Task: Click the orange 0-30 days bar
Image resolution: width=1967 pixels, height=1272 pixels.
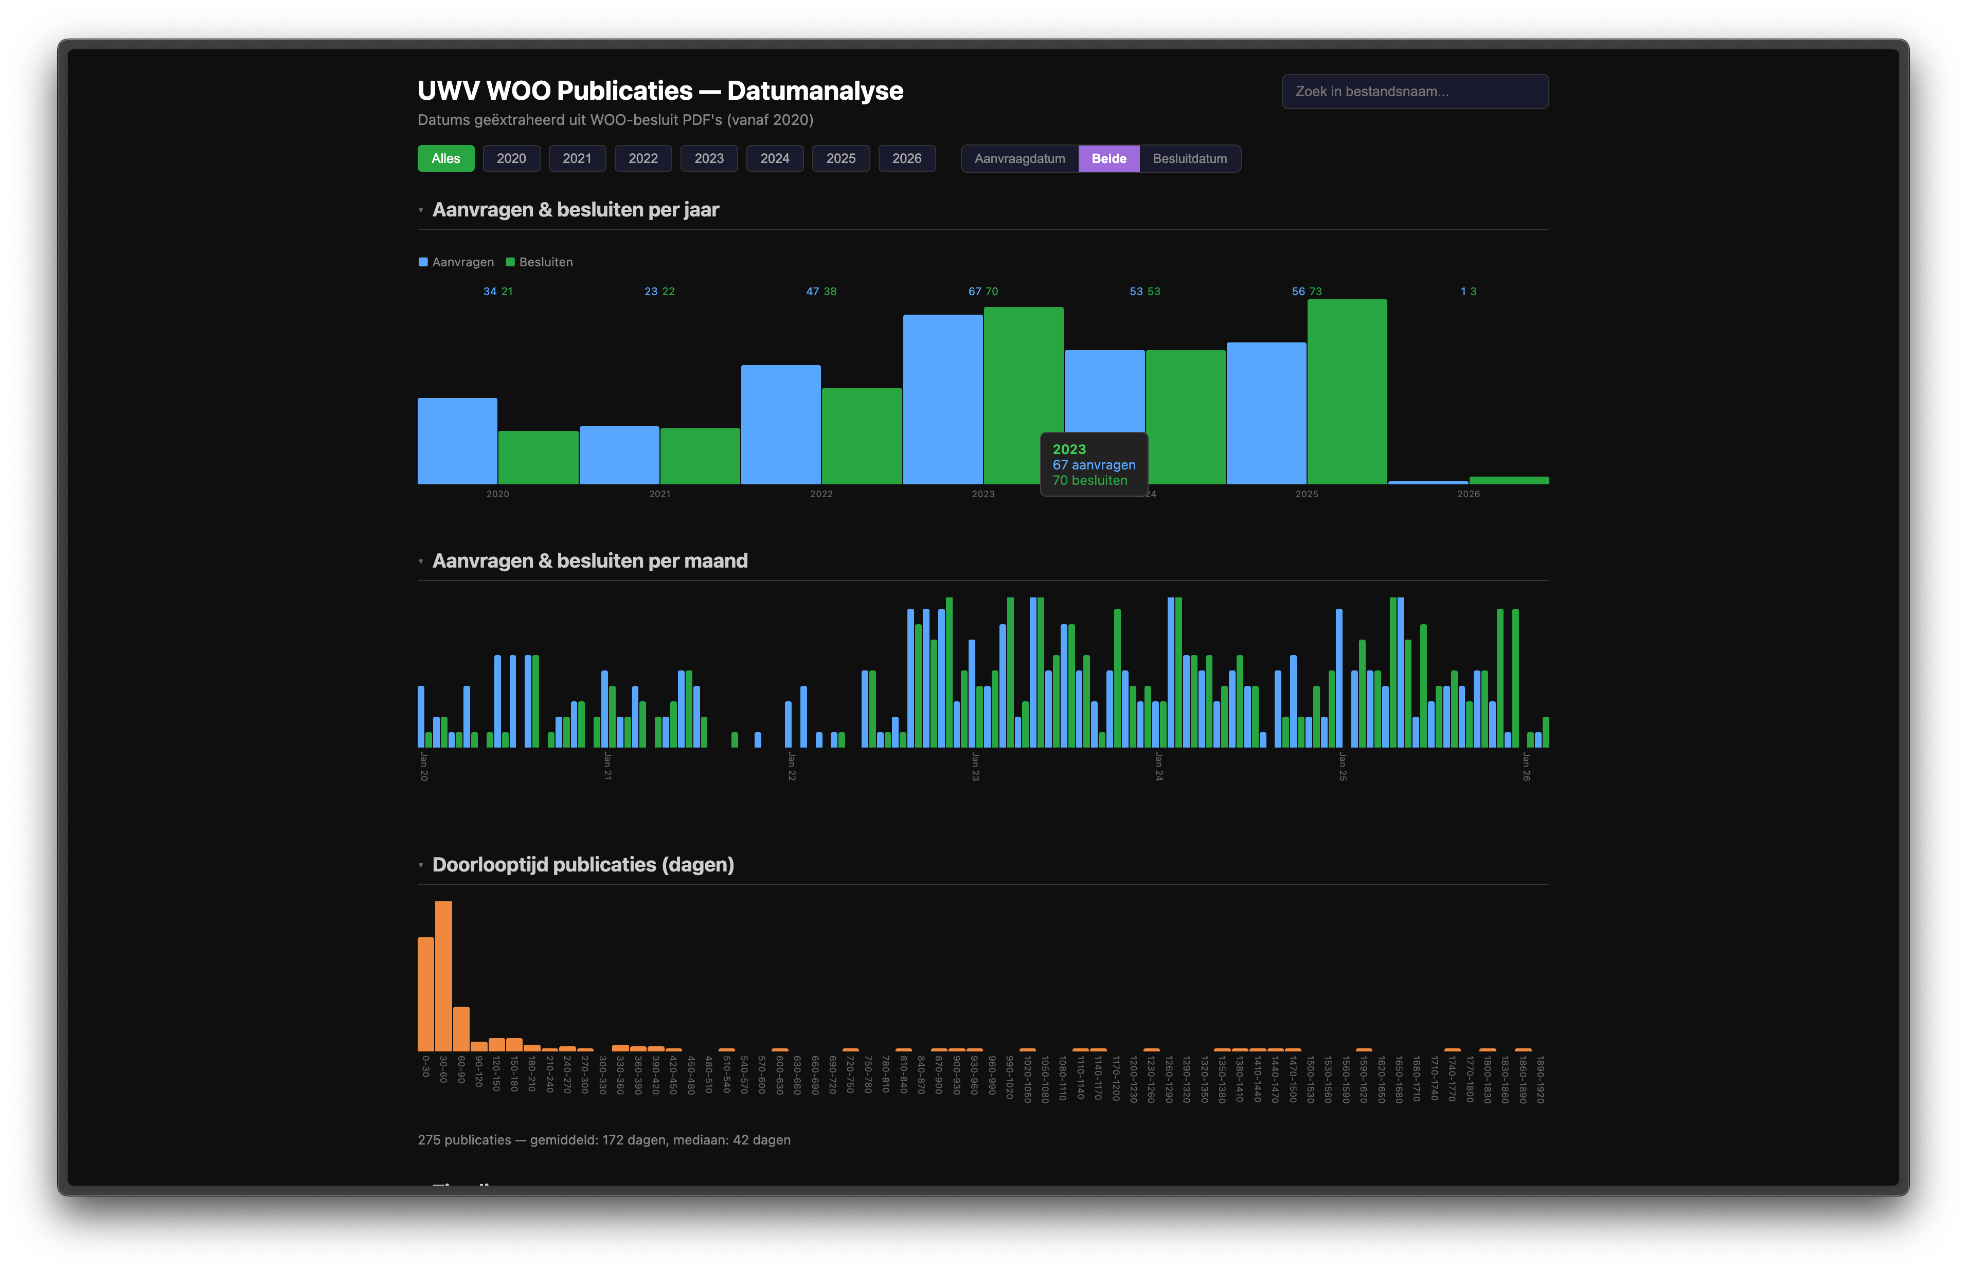Action: click(x=425, y=994)
